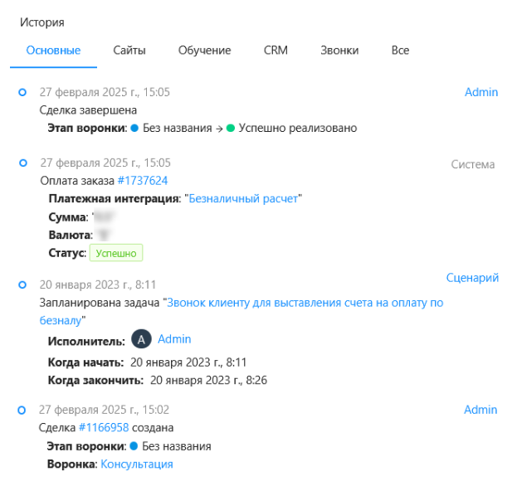Click Admin link on deal completed entry

[x=481, y=92]
